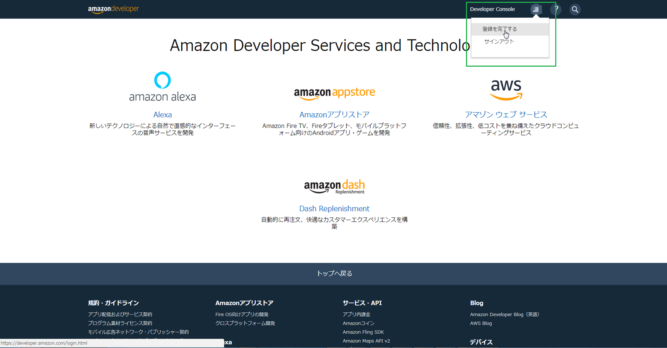The height and width of the screenshot is (348, 667).
Task: Click the amazon developer logo
Action: point(113,9)
